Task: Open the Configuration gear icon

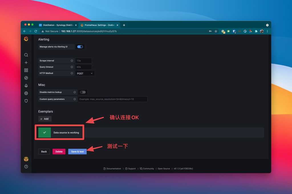Action: coord(26,93)
